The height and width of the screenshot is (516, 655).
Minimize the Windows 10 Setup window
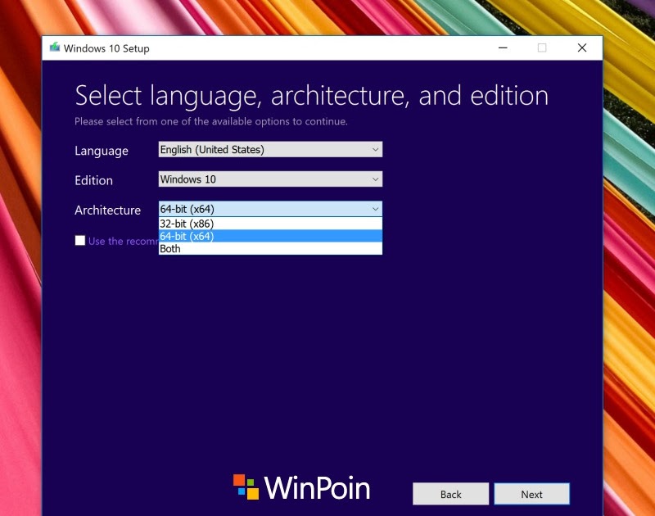click(503, 48)
